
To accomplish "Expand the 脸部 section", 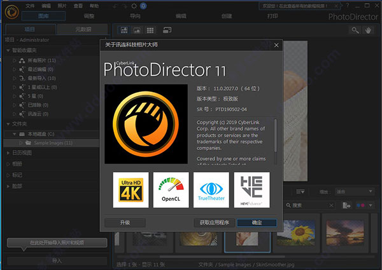I will [x=8, y=186].
